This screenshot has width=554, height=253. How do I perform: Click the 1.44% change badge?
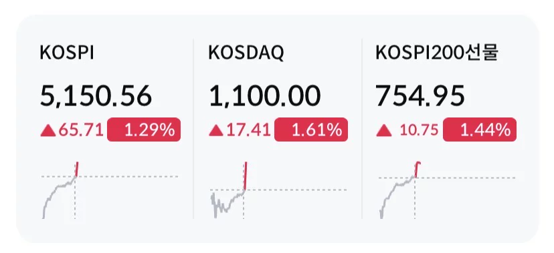pyautogui.click(x=480, y=130)
